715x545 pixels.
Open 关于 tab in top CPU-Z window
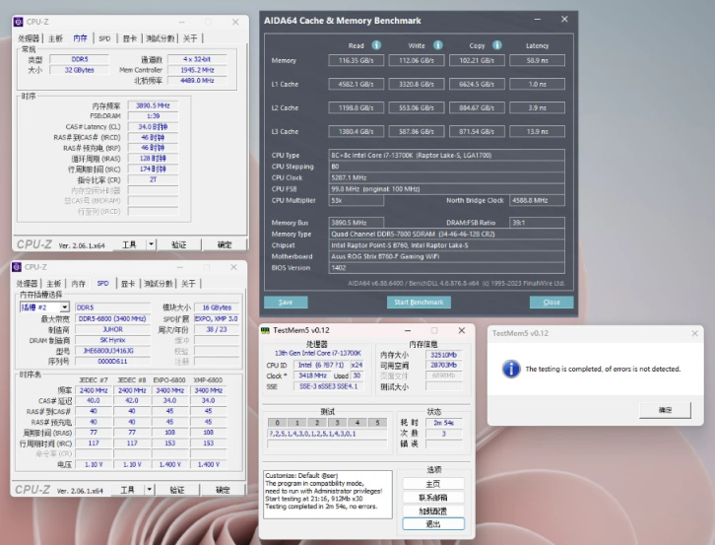click(190, 38)
